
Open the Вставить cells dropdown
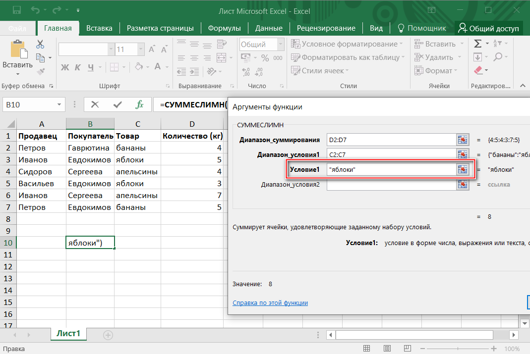(x=462, y=44)
